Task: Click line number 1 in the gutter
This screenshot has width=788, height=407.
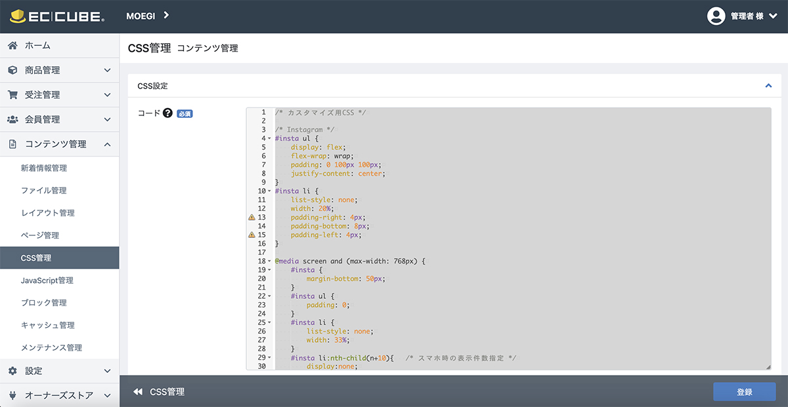Action: (263, 113)
